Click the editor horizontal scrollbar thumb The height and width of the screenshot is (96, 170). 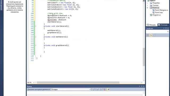[78, 83]
